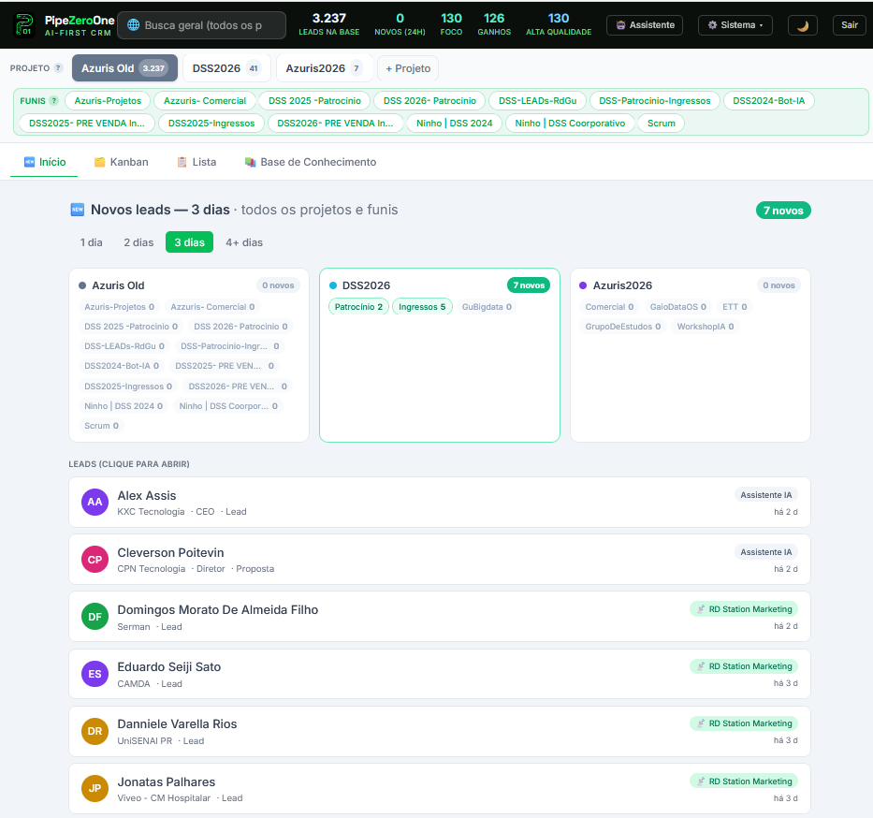Open the Assistente robot button
Viewport: 873px width, 818px height.
(644, 25)
